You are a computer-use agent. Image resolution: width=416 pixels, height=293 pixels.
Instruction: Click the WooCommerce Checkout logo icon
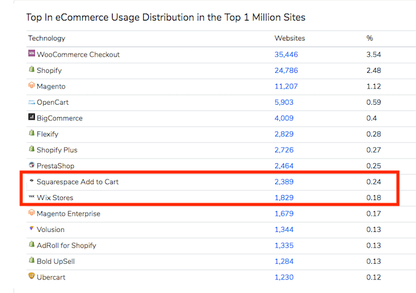coord(32,53)
